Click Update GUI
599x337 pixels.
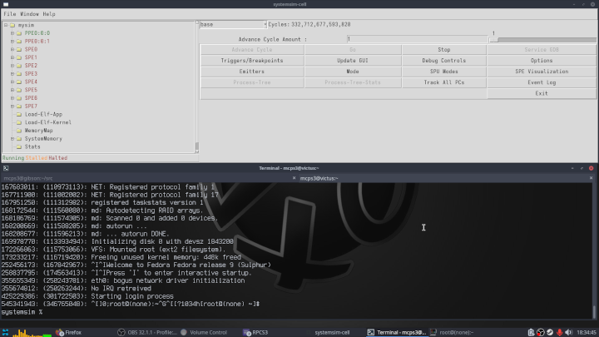pos(353,61)
